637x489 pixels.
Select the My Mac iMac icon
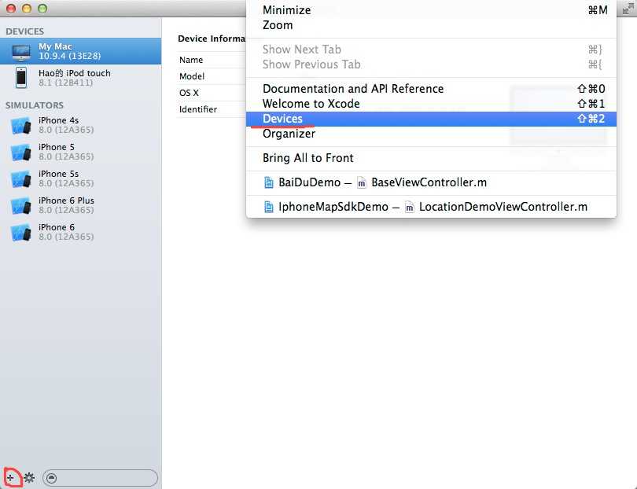pos(20,52)
